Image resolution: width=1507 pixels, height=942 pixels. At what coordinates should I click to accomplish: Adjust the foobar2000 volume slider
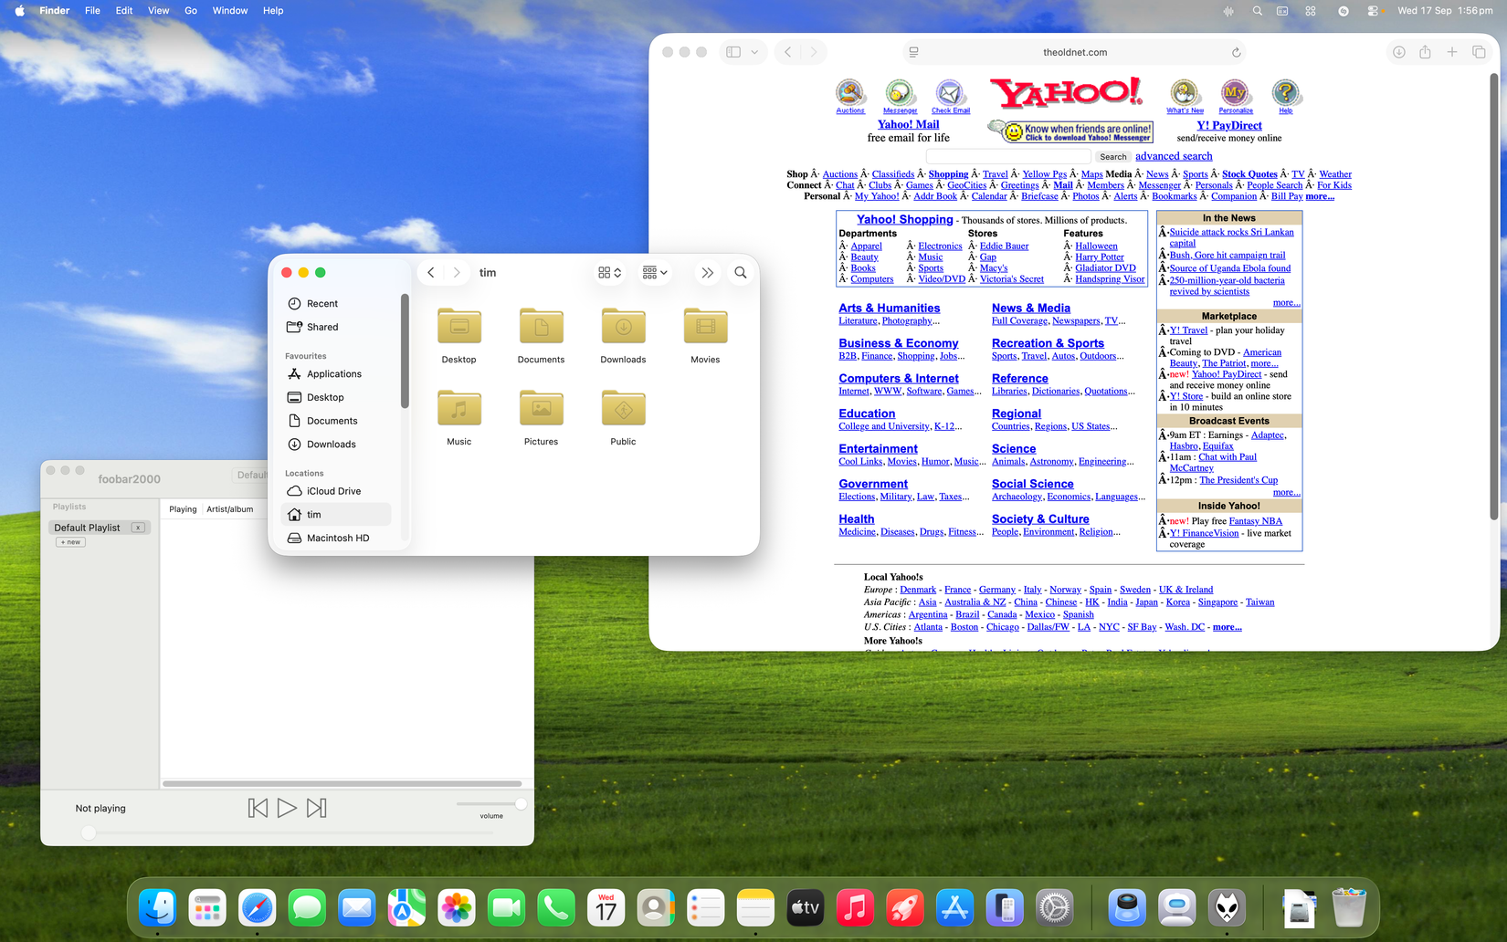click(491, 804)
